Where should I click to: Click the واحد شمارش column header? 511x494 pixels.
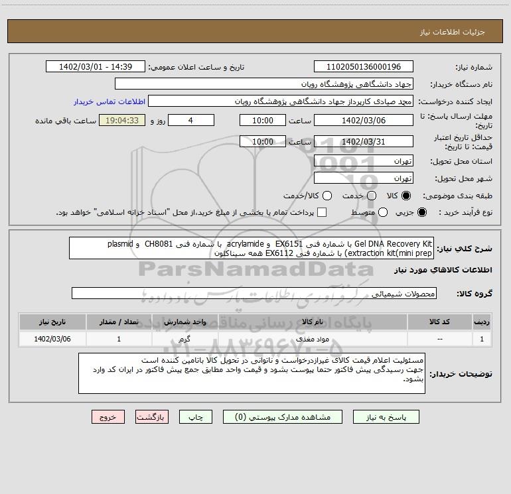point(184,322)
